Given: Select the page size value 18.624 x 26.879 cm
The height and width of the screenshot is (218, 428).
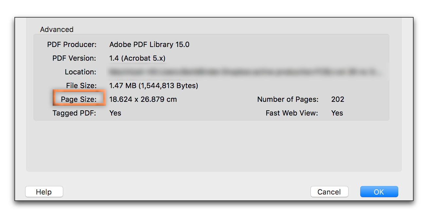Looking at the screenshot, I should tap(143, 99).
